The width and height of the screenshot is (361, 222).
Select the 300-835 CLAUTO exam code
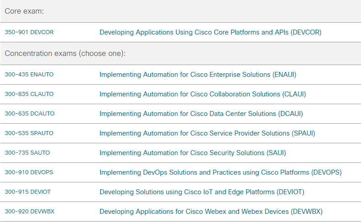tap(29, 94)
